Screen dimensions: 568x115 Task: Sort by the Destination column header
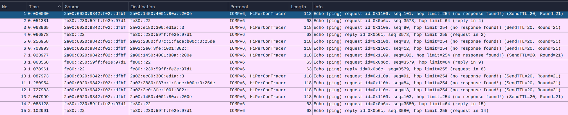click(178, 7)
